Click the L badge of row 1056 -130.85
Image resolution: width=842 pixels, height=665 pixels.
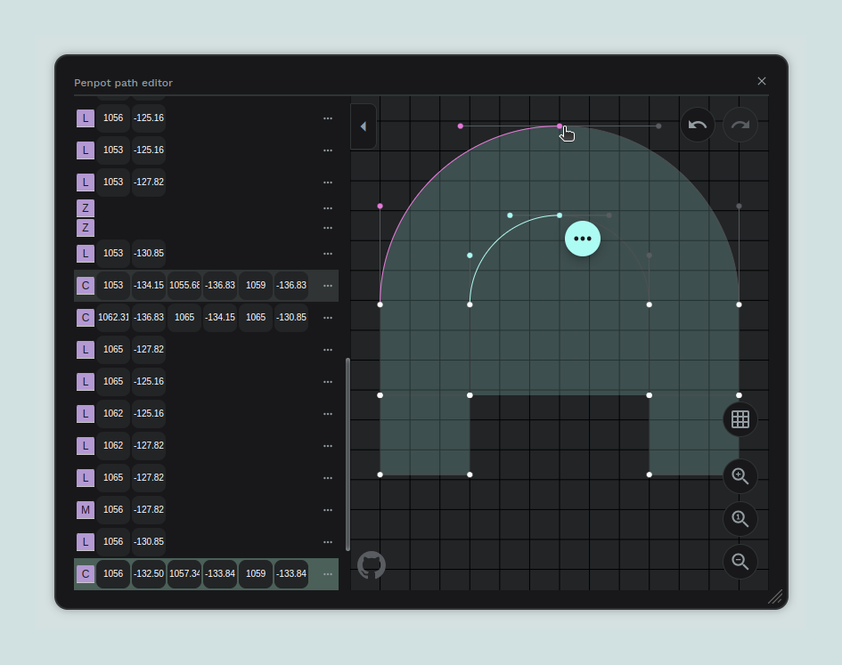[86, 542]
